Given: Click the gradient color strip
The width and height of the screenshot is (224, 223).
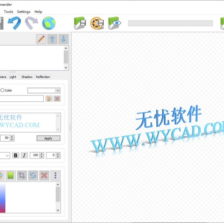Looking at the screenshot, I should tap(2, 197).
